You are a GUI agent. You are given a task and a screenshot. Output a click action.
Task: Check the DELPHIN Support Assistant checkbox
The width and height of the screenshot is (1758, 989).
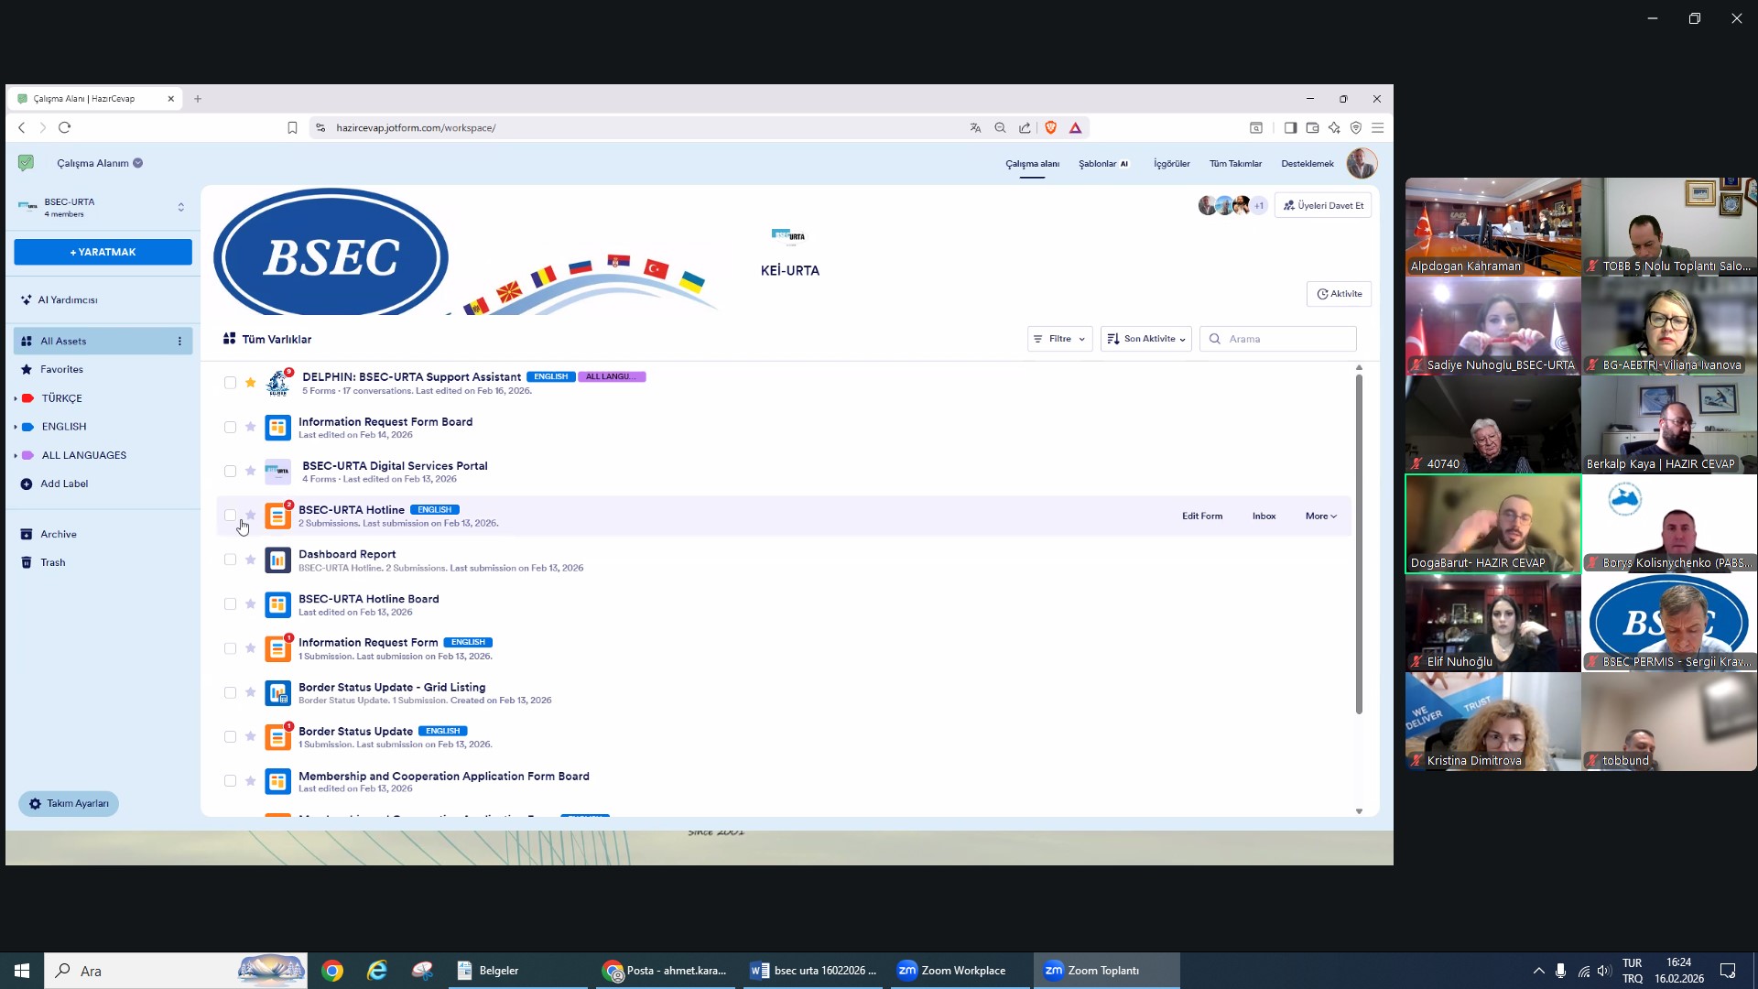tap(230, 383)
